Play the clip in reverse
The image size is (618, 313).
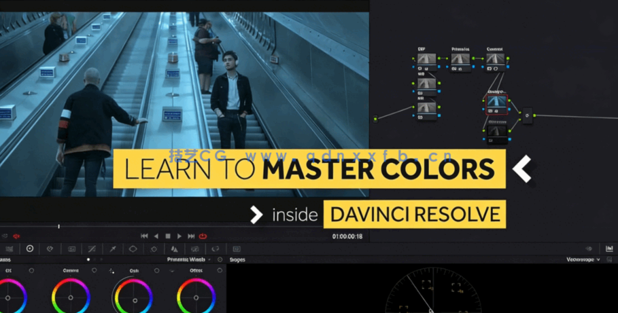[156, 236]
